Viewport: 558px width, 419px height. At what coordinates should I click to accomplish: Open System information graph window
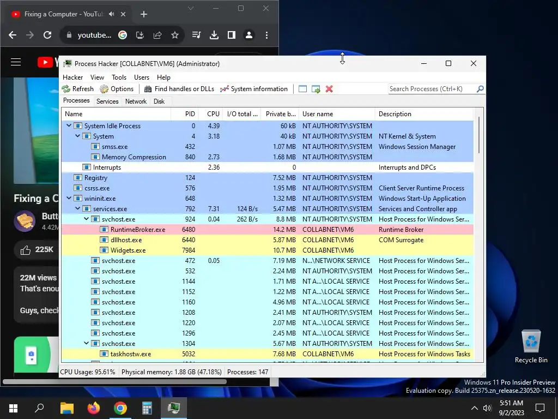(x=254, y=89)
